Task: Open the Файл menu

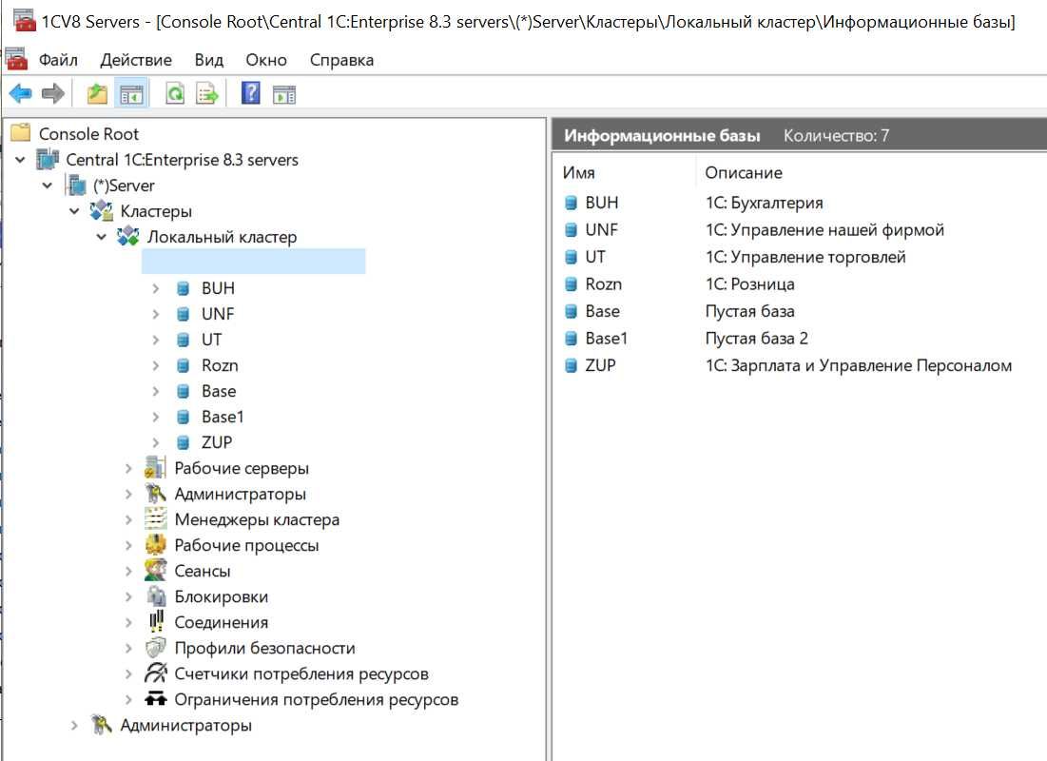Action: [x=58, y=60]
